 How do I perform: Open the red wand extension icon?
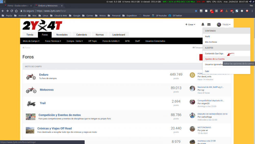(222, 11)
